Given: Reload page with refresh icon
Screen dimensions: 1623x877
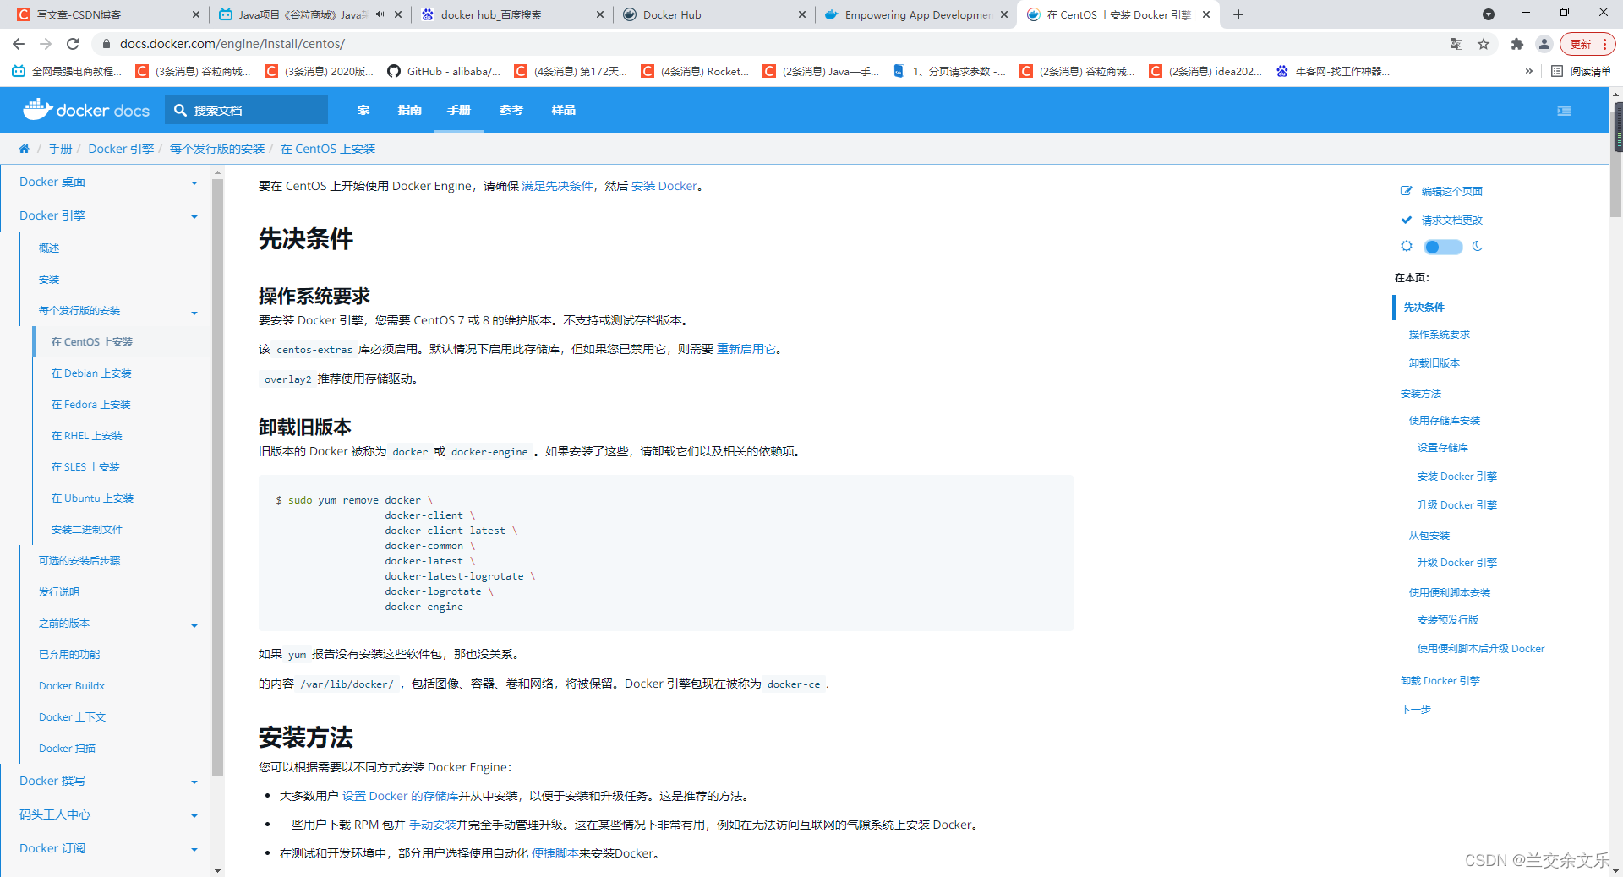Looking at the screenshot, I should click(x=73, y=44).
